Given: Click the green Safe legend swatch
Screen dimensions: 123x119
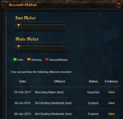Looking at the screenshot, I should [x=15, y=60].
